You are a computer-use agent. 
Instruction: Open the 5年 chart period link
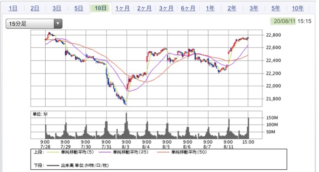[x=276, y=8]
